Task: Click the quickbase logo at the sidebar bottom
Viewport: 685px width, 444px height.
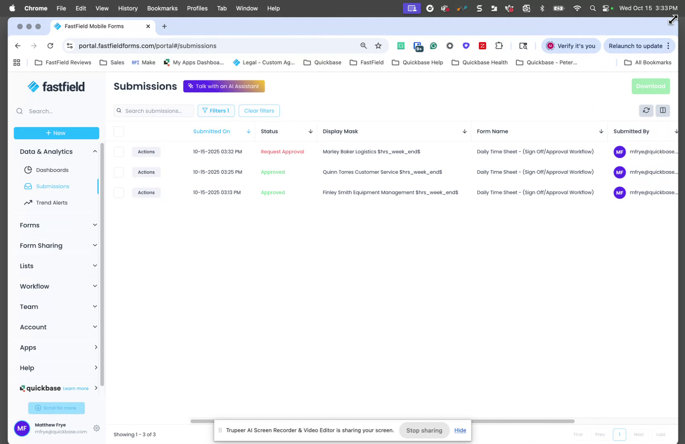Action: tap(40, 388)
